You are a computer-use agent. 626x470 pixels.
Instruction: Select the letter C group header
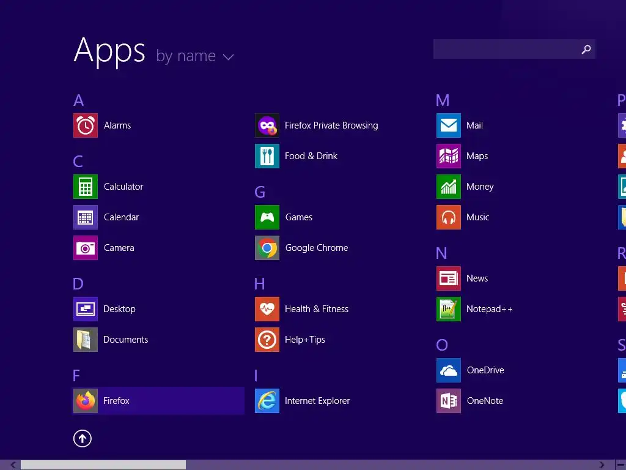(78, 162)
